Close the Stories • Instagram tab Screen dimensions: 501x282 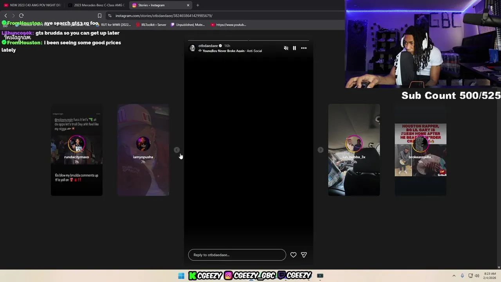(x=188, y=5)
